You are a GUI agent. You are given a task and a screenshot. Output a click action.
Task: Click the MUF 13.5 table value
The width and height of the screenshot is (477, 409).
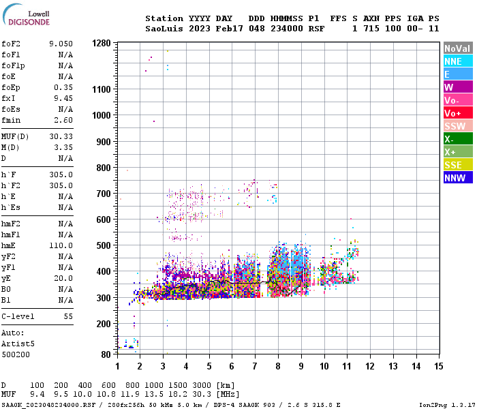[154, 395]
